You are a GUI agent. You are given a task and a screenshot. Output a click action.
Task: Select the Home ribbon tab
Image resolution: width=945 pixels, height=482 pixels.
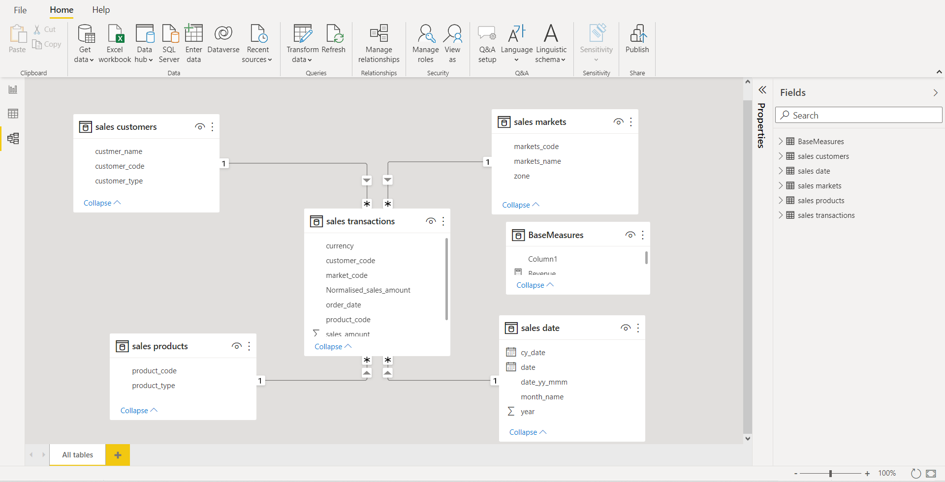tap(62, 10)
